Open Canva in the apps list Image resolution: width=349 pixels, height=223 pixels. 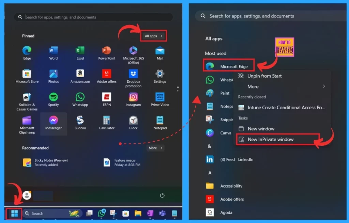click(219, 133)
